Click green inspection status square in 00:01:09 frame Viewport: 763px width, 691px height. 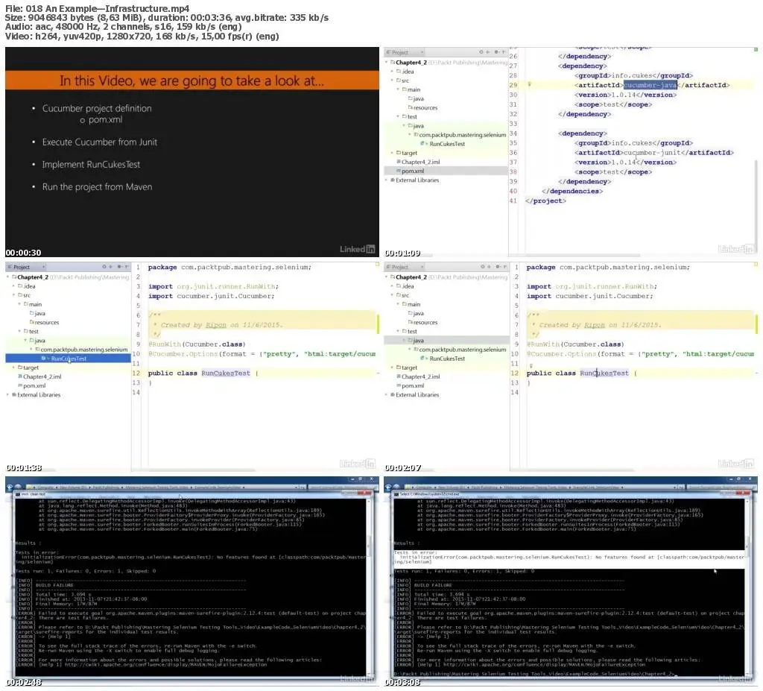[x=756, y=50]
